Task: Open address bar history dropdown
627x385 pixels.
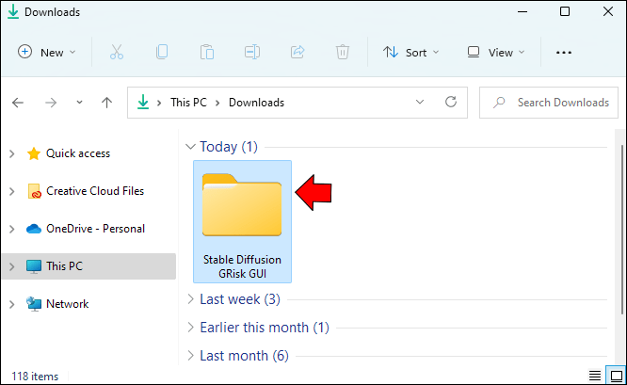Action: (x=420, y=102)
